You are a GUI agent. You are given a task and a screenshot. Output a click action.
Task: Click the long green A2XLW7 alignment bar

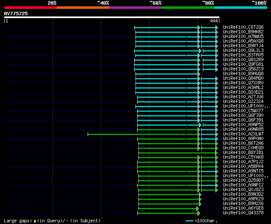click(x=143, y=134)
